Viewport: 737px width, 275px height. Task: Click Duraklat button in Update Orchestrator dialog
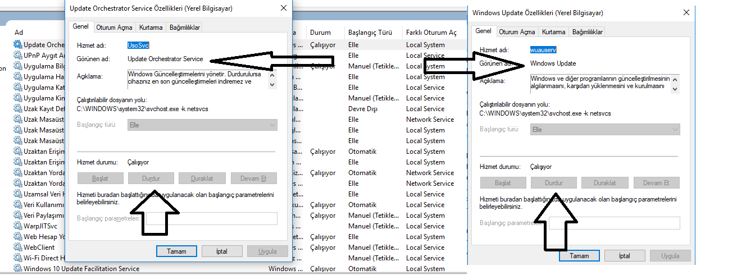tap(202, 178)
